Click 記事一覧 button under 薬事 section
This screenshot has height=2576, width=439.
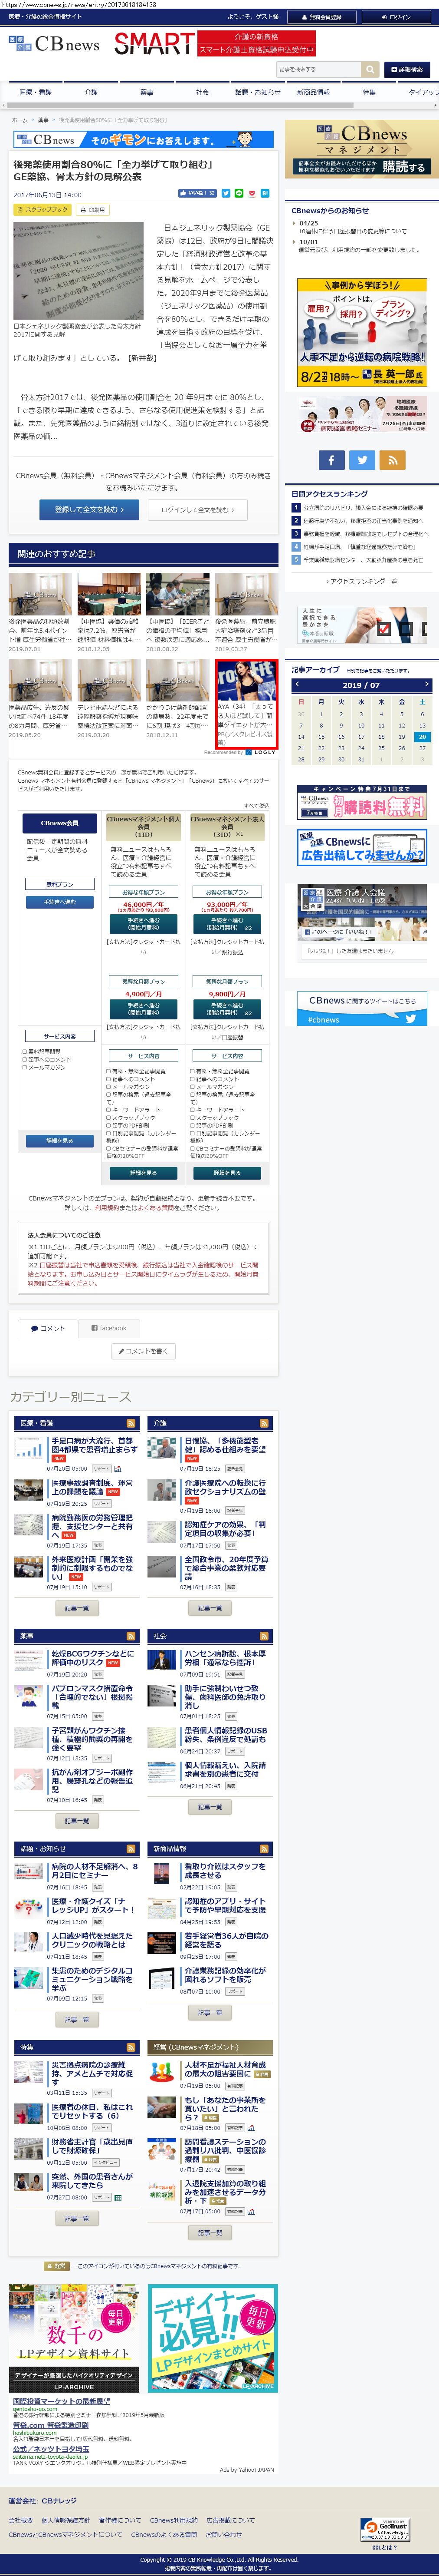(x=77, y=1821)
